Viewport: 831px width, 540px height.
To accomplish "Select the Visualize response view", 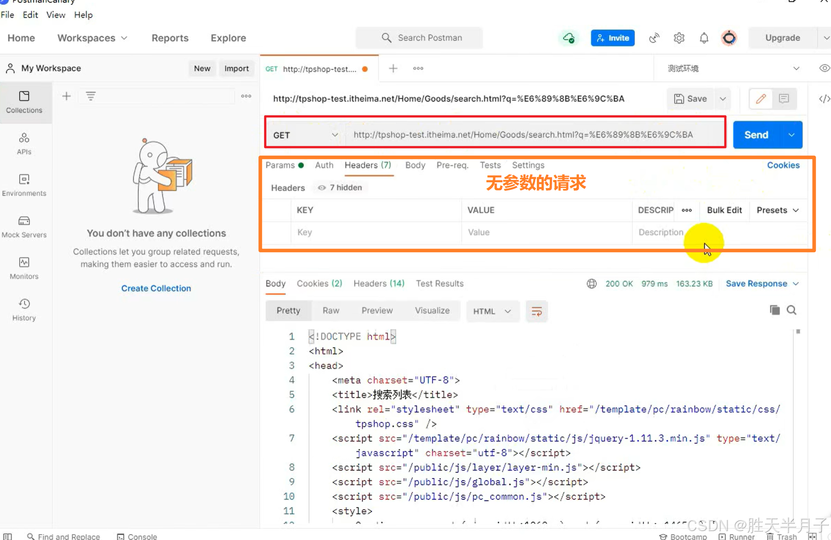I will point(432,311).
